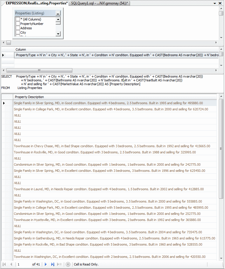This screenshot has height=269, width=225.
Task: Select Laurel townhouse result row
Action: coord(115,189)
